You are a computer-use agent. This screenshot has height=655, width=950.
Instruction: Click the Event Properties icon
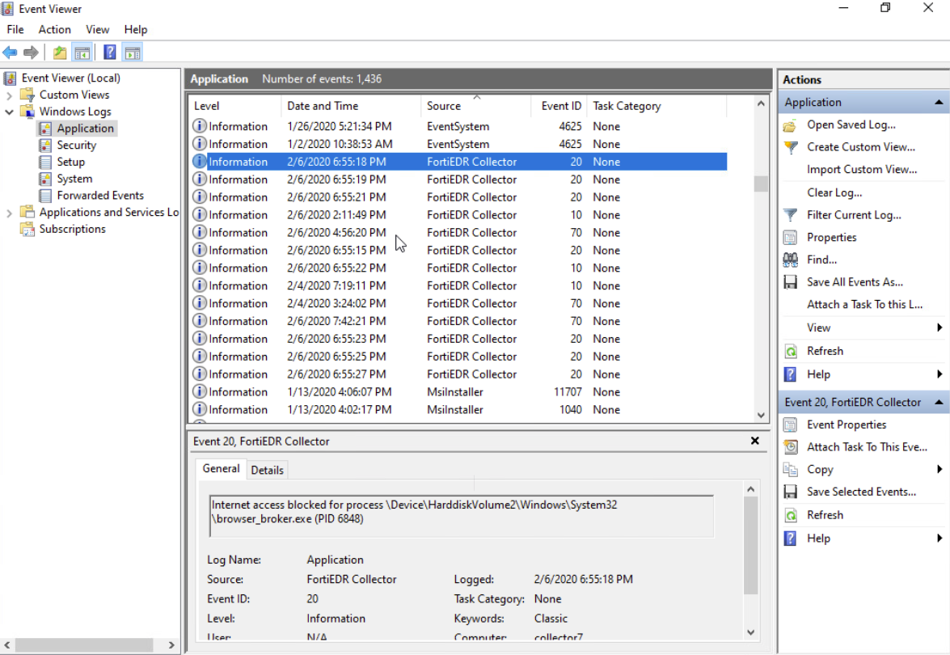791,425
